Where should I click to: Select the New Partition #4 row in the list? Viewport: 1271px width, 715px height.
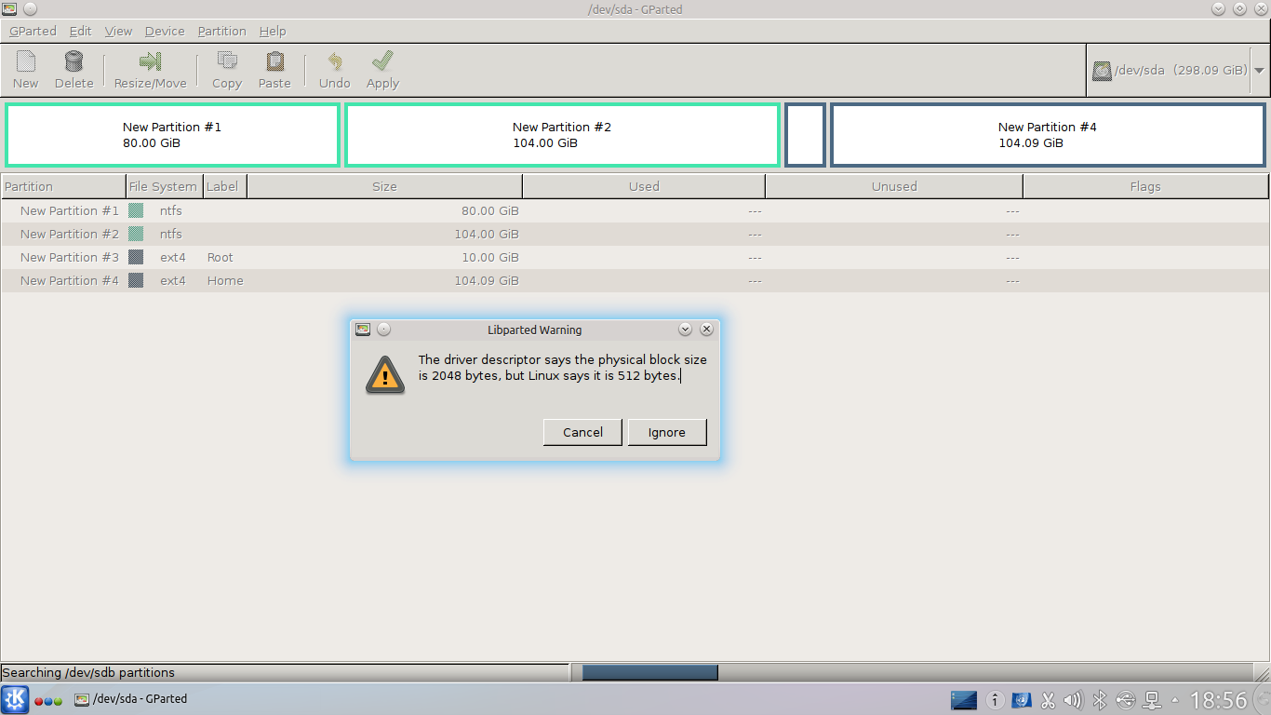(x=635, y=280)
